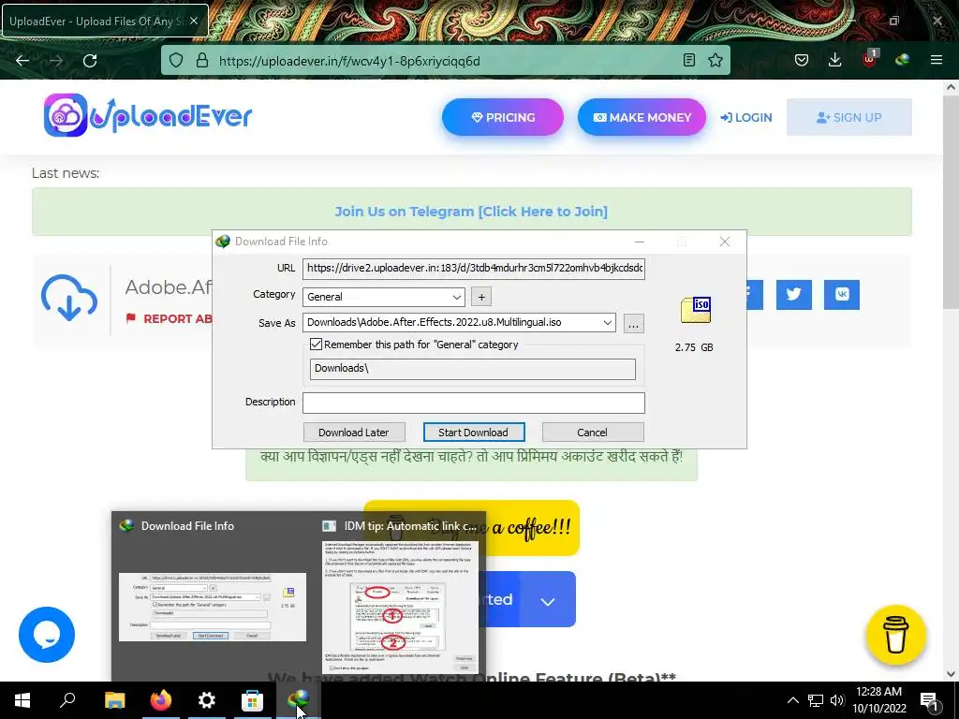Open the uBlock extension icon
The image size is (959, 719).
point(869,59)
